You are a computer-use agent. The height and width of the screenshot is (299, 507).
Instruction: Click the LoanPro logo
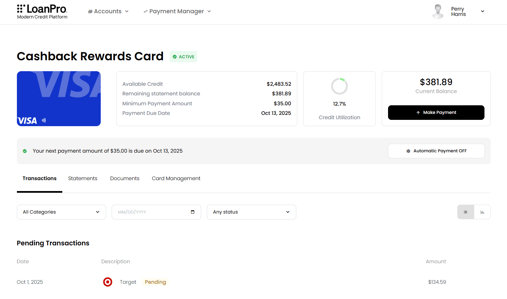42,12
